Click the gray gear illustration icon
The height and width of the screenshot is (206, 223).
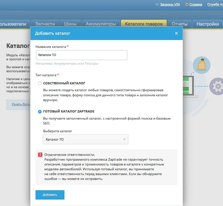click(x=217, y=86)
